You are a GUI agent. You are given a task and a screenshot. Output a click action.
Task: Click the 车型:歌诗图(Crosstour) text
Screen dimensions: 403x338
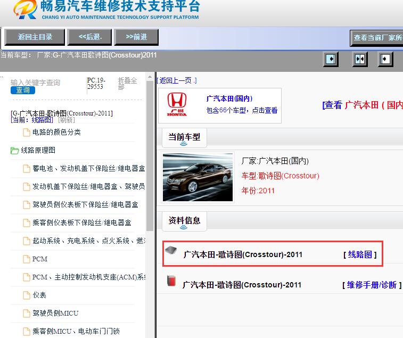tap(280, 176)
